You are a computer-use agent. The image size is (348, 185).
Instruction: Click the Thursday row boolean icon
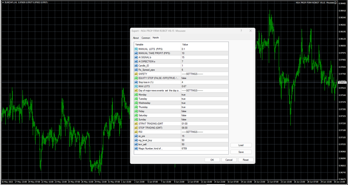click(x=136, y=107)
